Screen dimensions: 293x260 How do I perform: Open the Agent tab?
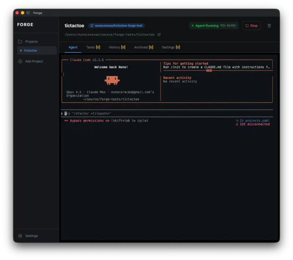[73, 48]
